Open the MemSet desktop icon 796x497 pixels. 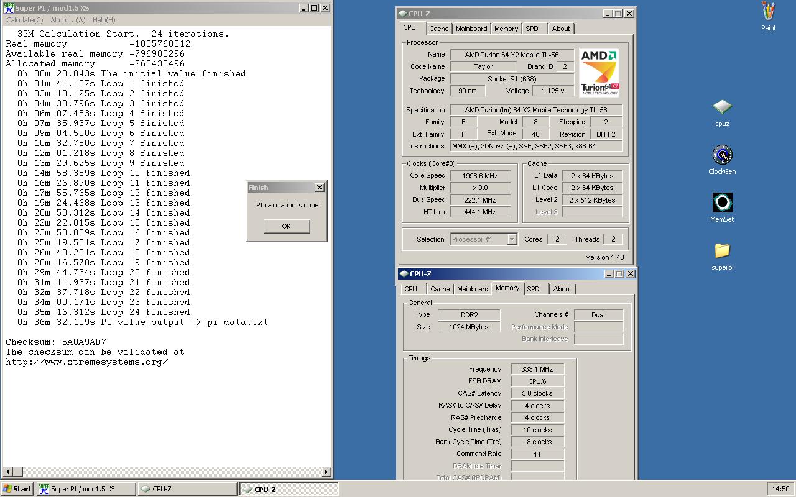coord(722,207)
